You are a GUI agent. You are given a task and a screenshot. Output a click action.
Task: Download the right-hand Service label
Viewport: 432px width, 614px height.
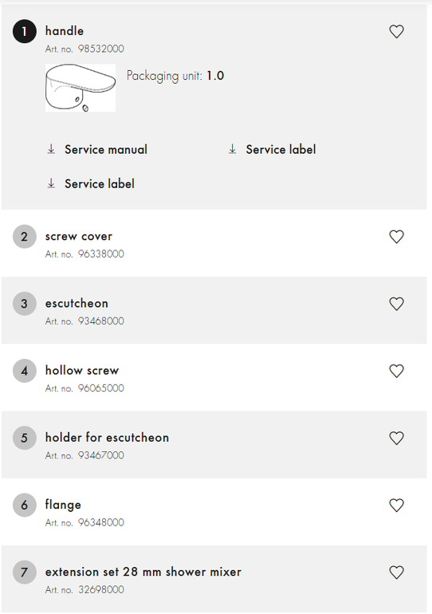tap(281, 149)
